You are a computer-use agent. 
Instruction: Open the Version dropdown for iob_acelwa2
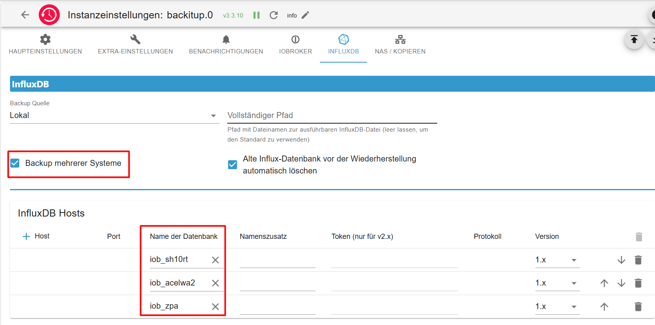[557, 283]
